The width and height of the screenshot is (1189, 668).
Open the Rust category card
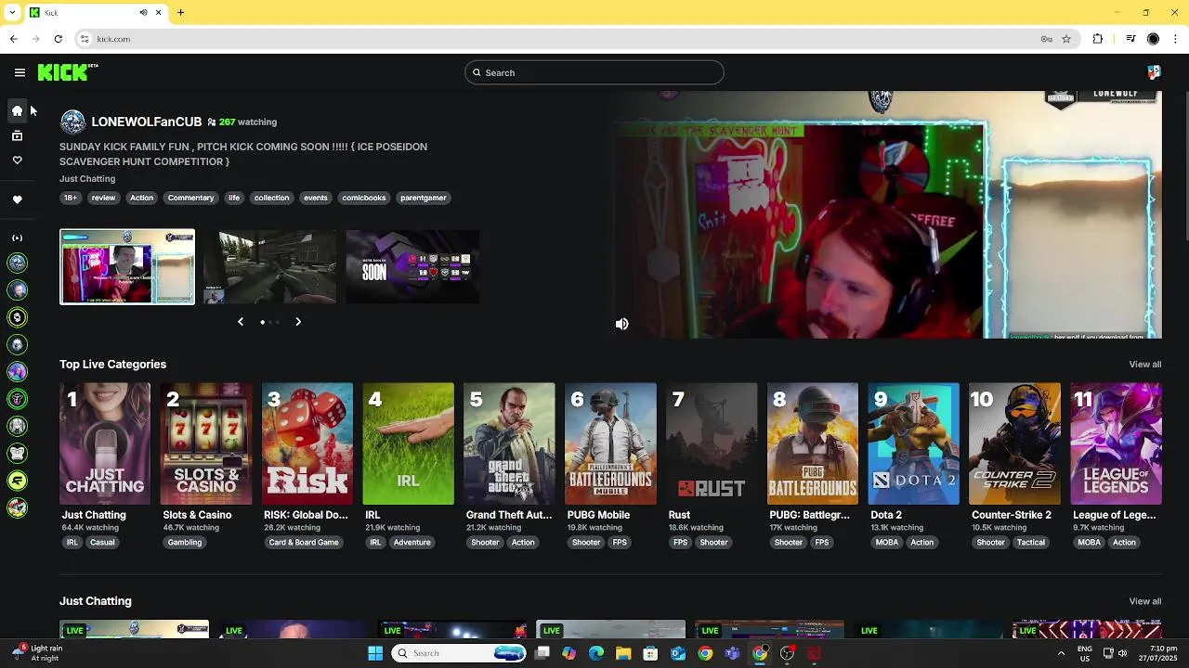point(712,443)
